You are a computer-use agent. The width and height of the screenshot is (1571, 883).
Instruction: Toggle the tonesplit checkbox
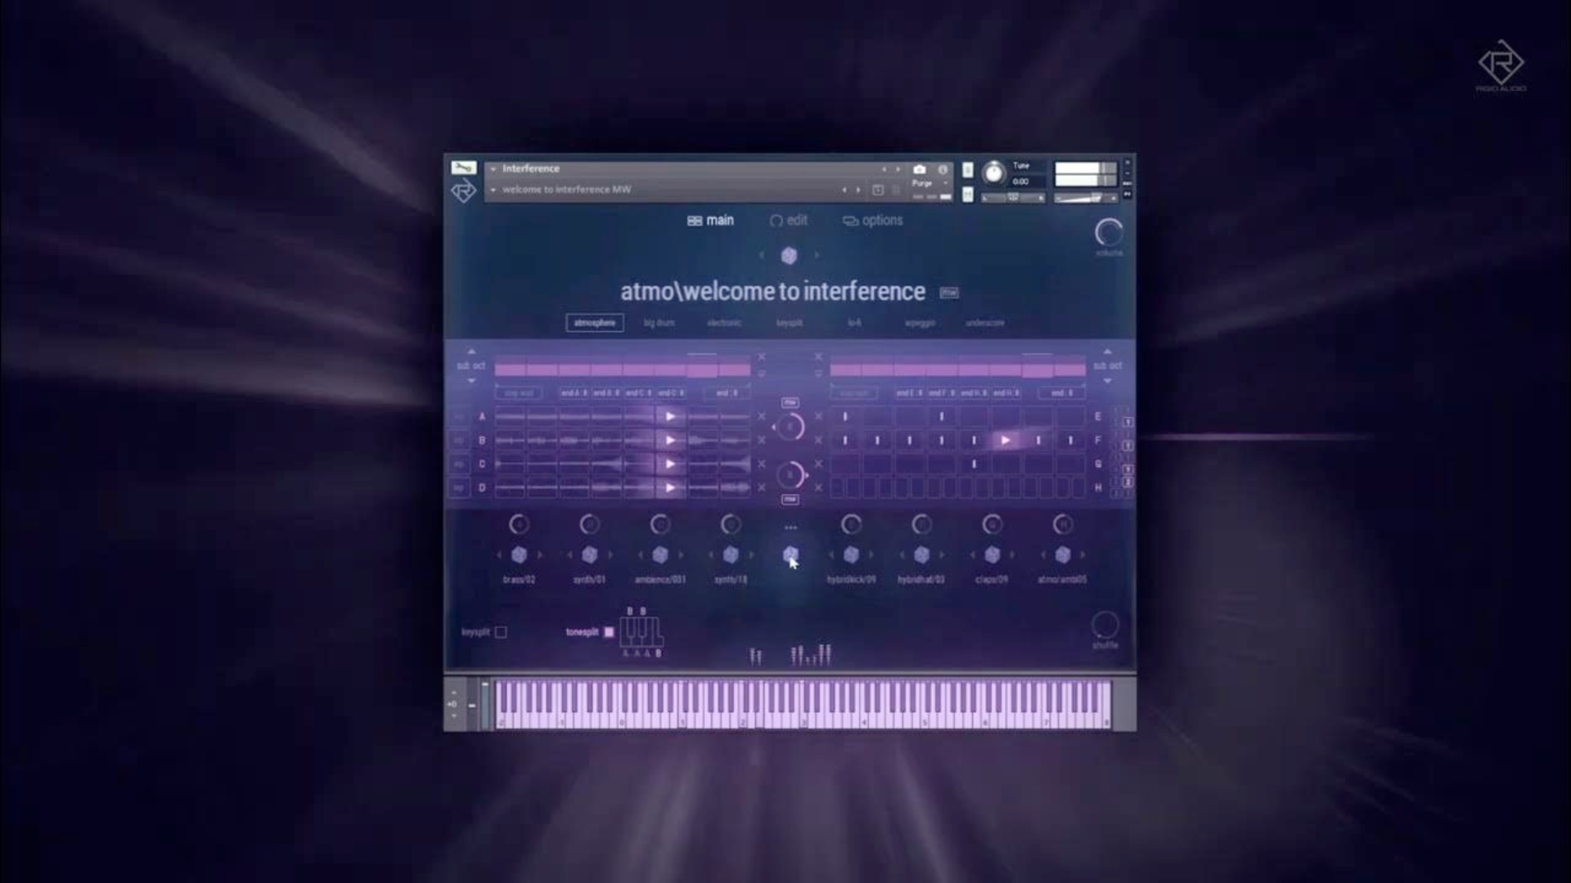609,632
